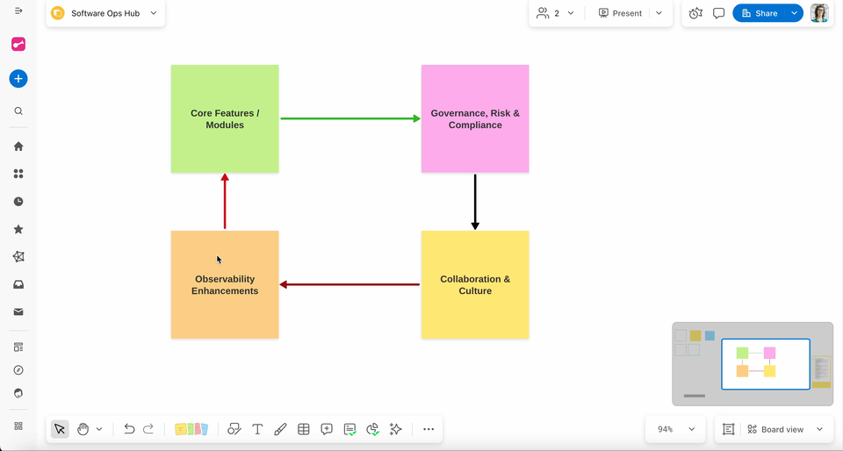Start presentation with Present button
The image size is (843, 451).
point(620,13)
